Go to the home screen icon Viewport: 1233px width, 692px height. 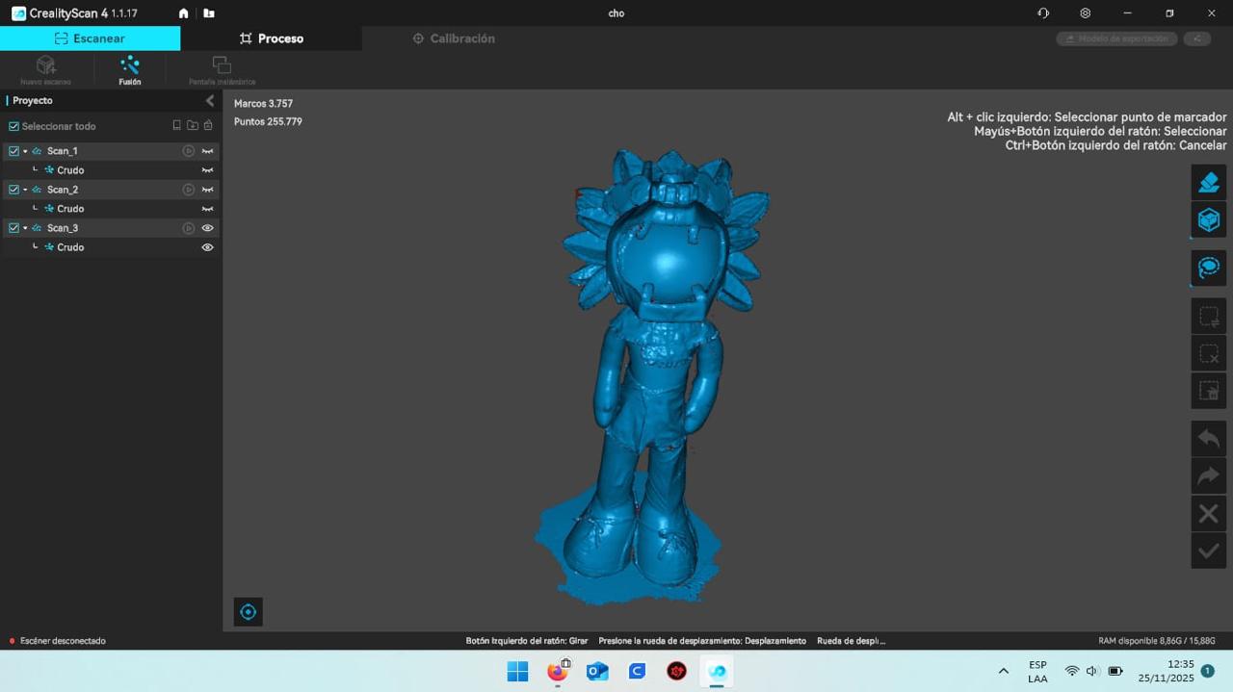click(184, 13)
